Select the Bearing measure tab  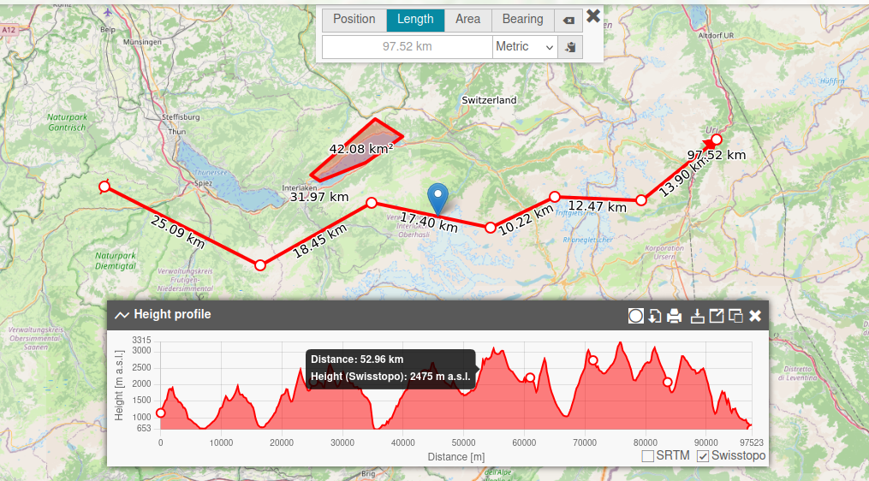522,20
